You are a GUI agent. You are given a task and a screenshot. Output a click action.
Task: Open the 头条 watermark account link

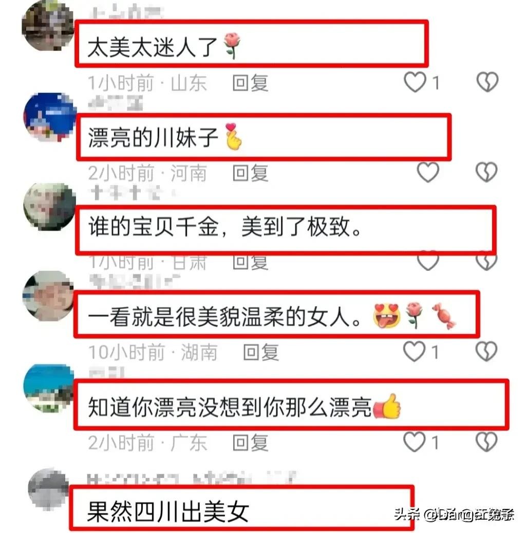click(454, 514)
